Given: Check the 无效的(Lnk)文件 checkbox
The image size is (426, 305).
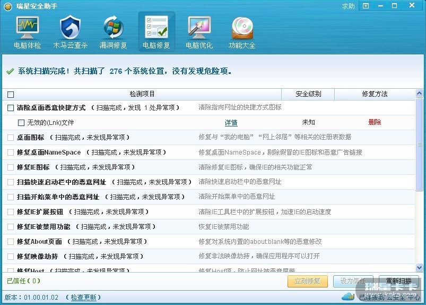Looking at the screenshot, I should coord(21,123).
